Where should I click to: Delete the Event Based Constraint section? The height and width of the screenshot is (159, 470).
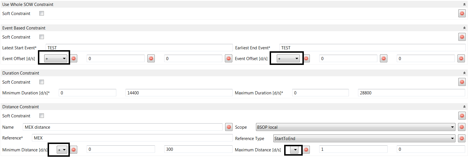[x=462, y=37]
